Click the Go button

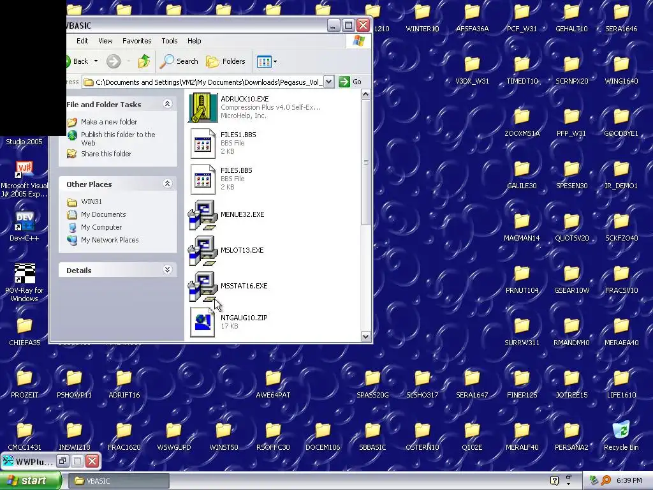(x=351, y=82)
